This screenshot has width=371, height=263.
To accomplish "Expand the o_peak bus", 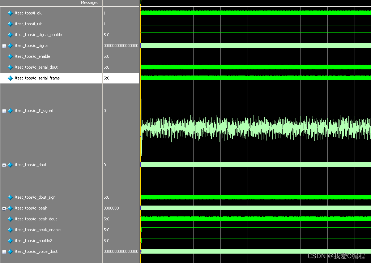I will pyautogui.click(x=4, y=208).
